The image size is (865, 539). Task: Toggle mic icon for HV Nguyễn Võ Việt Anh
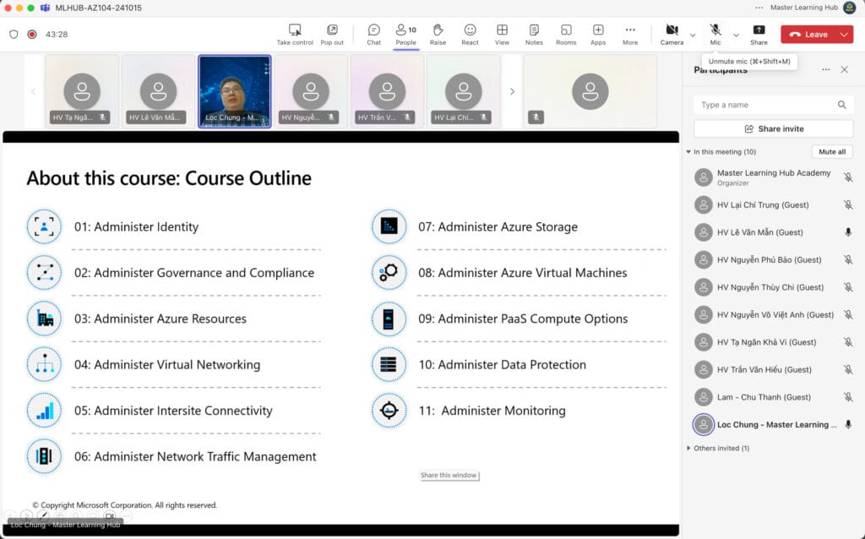click(x=848, y=314)
